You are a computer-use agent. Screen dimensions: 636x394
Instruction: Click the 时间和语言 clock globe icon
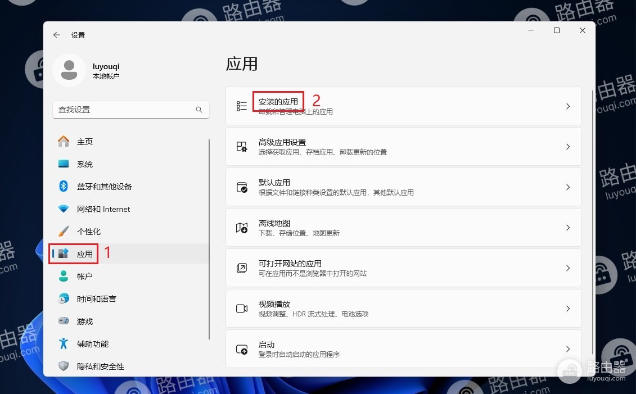tap(64, 299)
